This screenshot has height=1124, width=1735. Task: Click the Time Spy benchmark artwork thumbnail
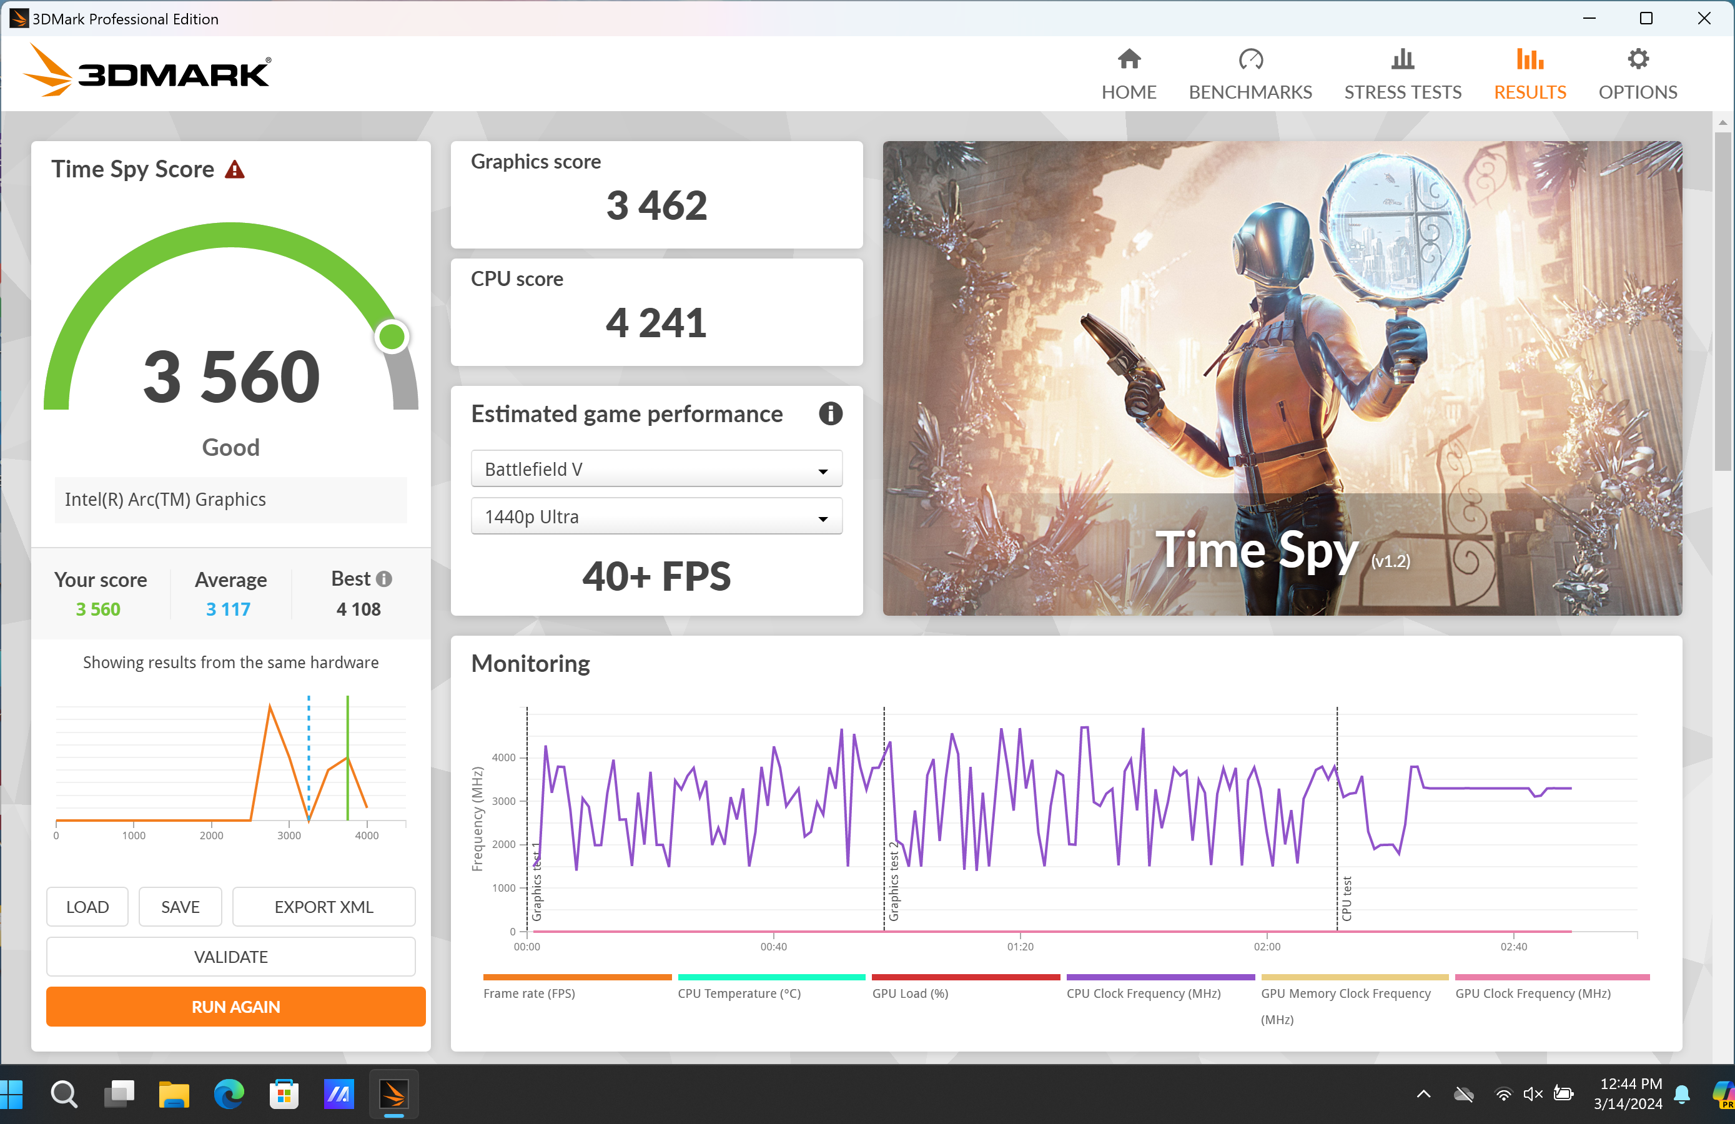[1282, 378]
